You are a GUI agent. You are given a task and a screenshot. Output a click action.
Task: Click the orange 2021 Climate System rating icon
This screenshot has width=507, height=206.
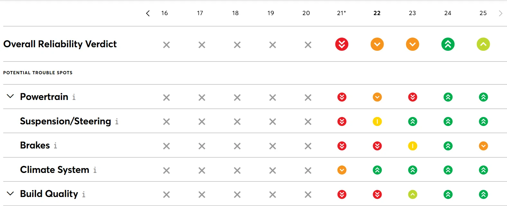coord(342,170)
